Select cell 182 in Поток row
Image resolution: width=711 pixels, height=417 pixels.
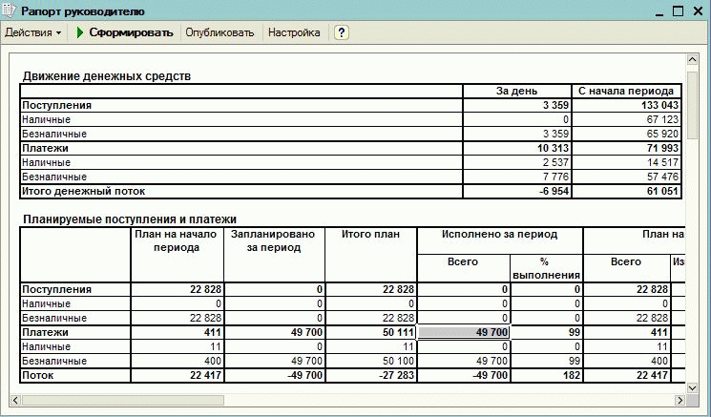[x=547, y=375]
